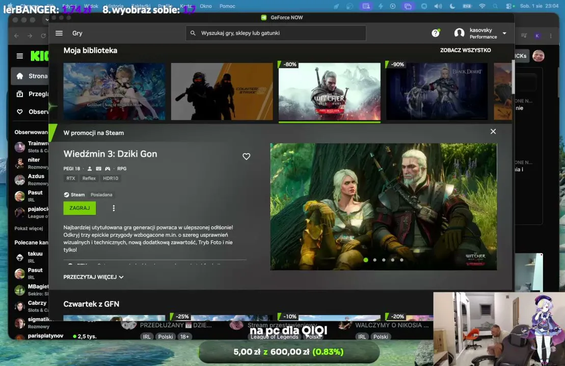
Task: Select the fourth carousel dot
Action: (393, 260)
